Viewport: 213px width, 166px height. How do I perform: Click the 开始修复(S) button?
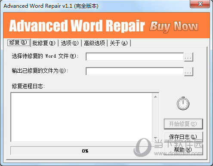(183, 124)
